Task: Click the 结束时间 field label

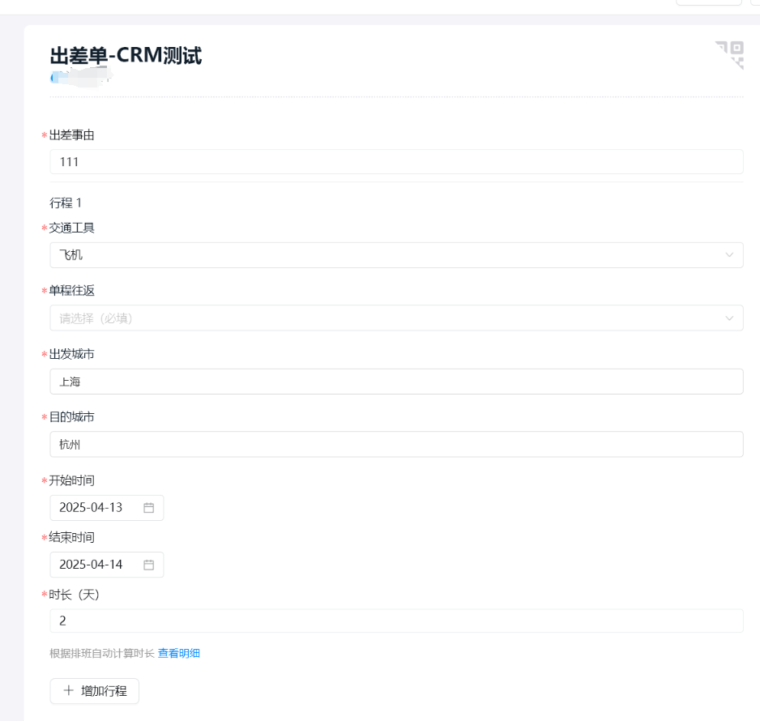Action: (72, 537)
